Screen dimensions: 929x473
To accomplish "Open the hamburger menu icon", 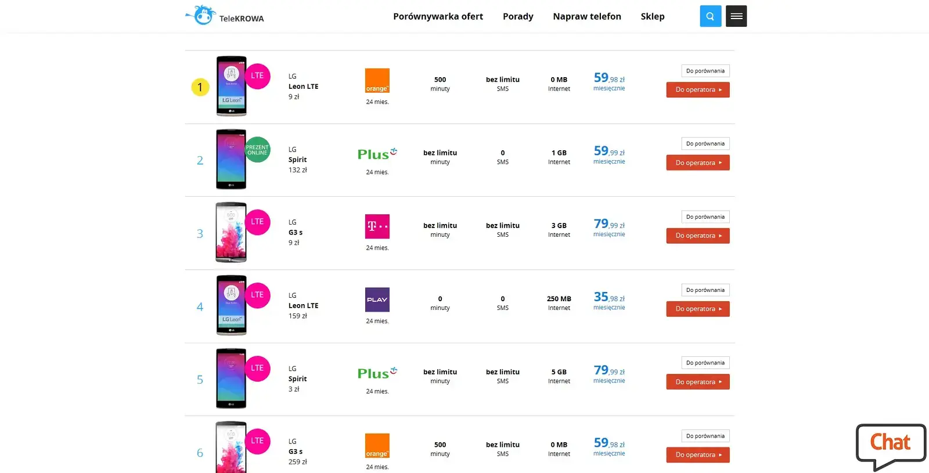I will (x=736, y=16).
